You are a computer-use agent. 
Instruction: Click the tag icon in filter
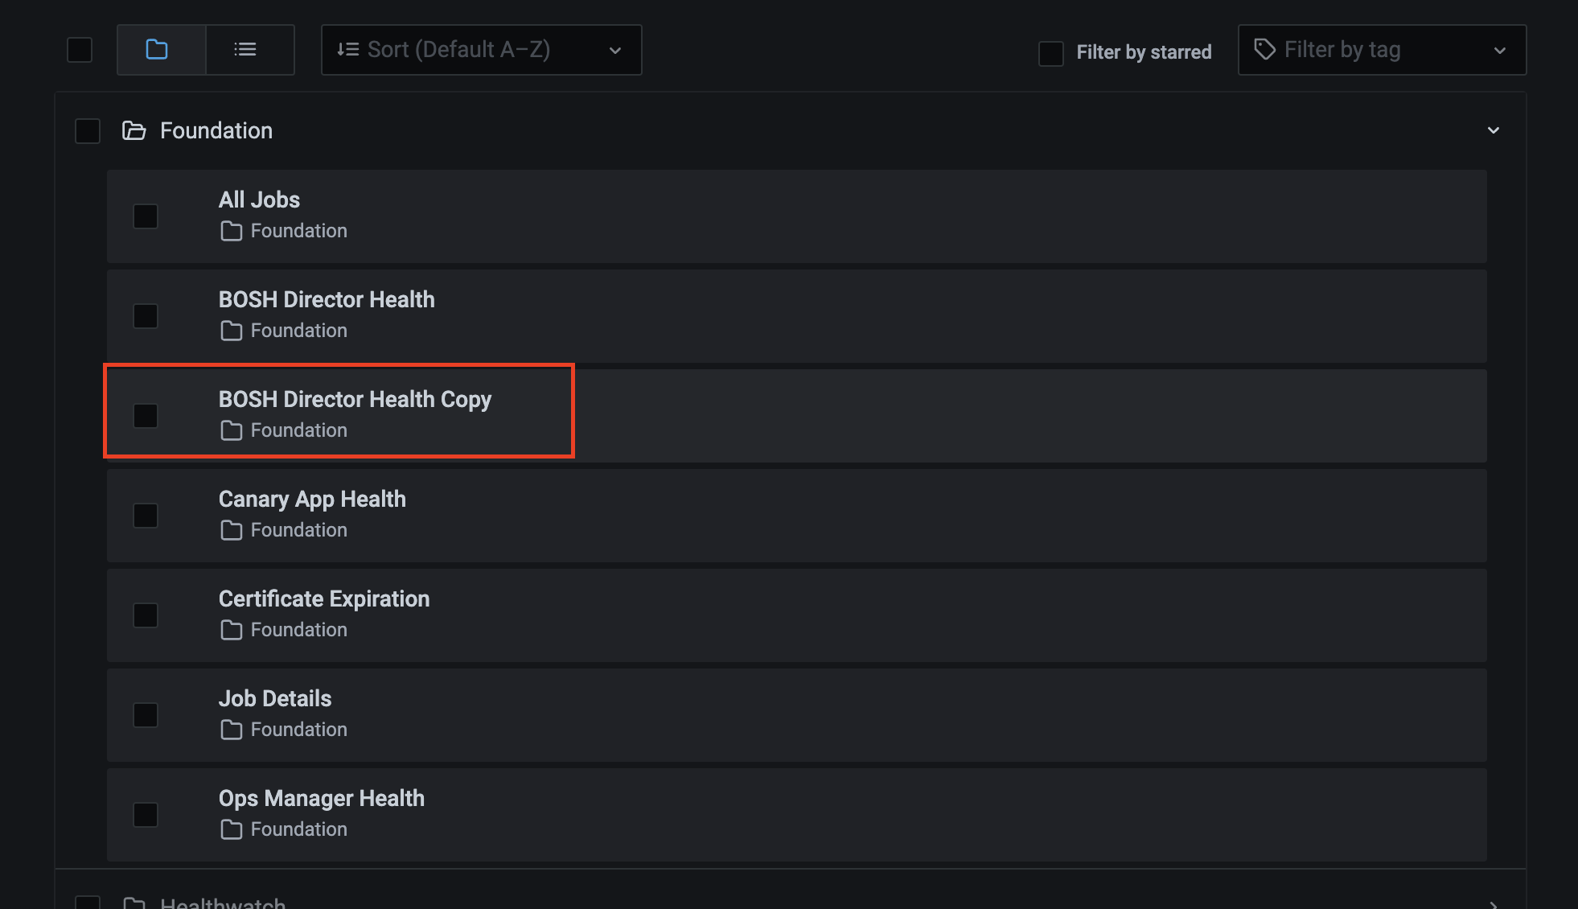point(1264,50)
